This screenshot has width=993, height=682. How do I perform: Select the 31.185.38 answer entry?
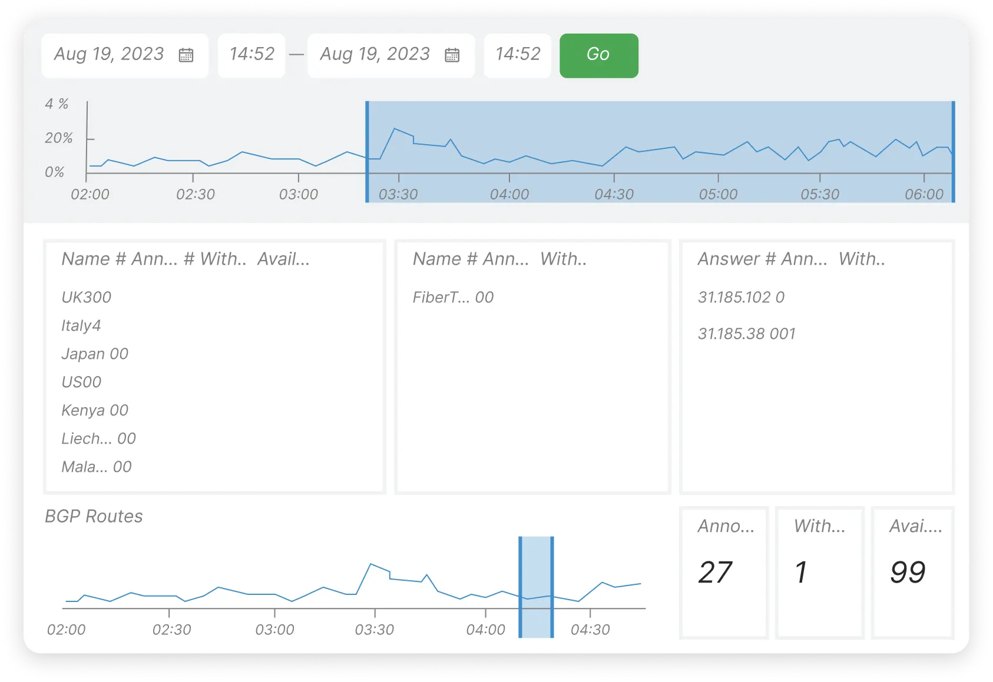click(x=746, y=334)
